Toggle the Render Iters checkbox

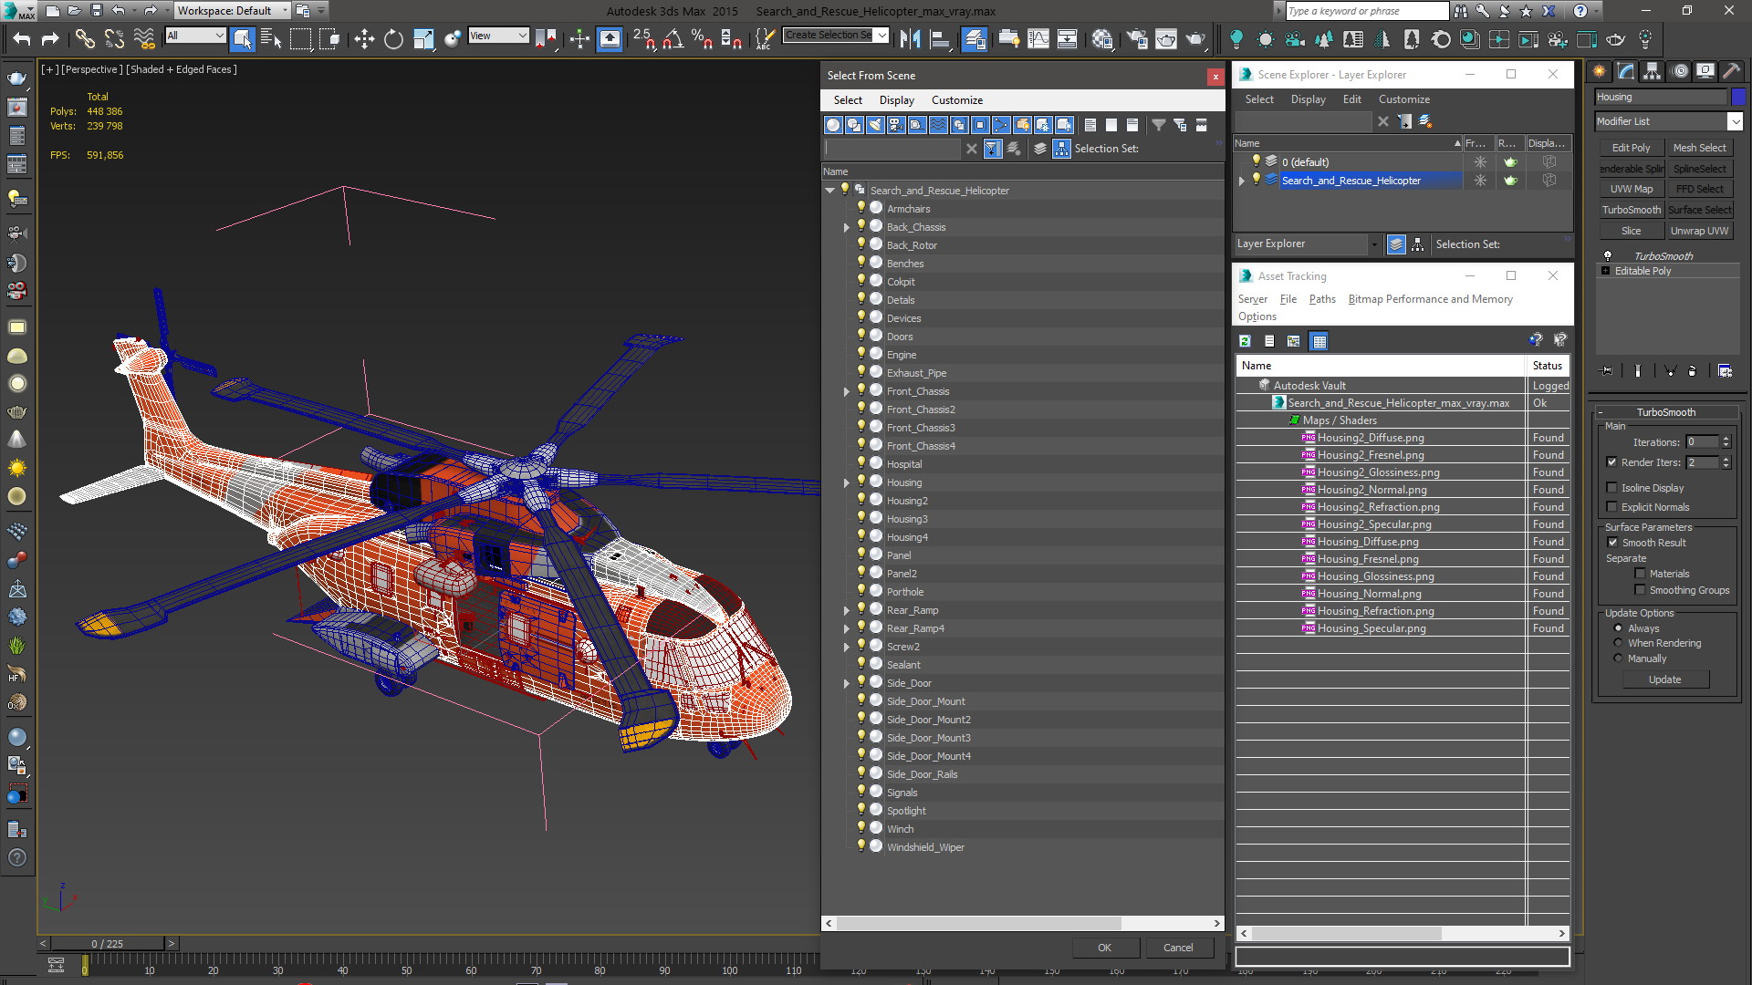[x=1612, y=462]
